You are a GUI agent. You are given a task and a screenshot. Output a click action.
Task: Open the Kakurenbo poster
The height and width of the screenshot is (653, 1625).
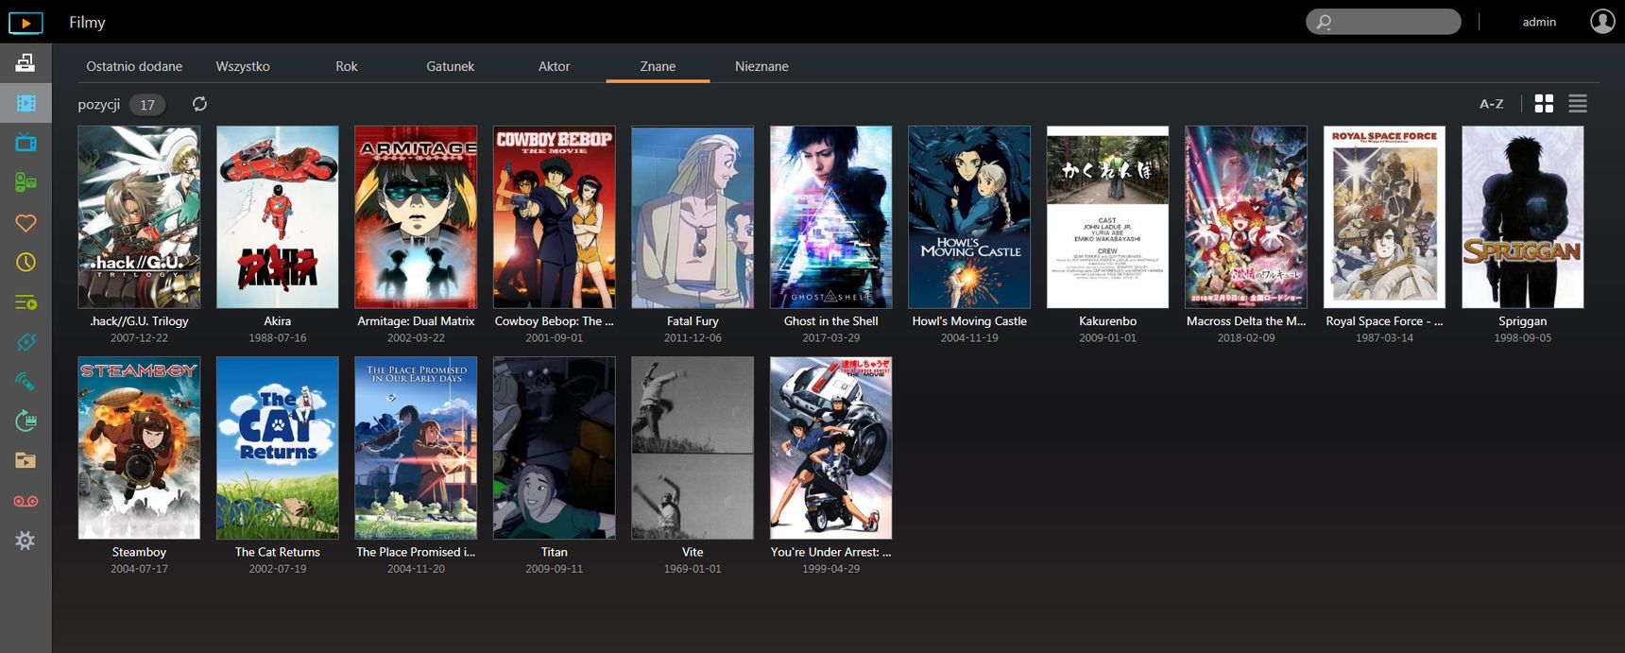[1108, 217]
